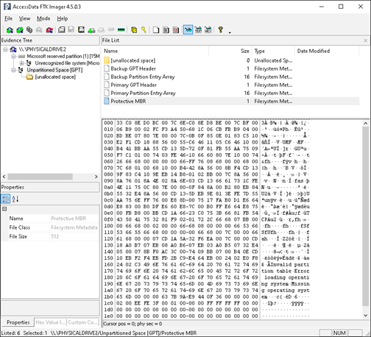This screenshot has width=371, height=337.
Task: Toggle automatic file type viewer (glasses icon)
Action: coord(188,30)
